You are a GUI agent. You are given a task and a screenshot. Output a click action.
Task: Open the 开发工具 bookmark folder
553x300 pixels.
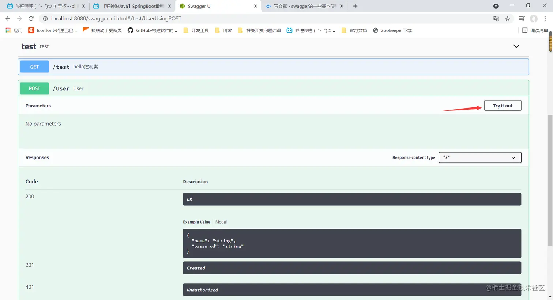tap(196, 30)
